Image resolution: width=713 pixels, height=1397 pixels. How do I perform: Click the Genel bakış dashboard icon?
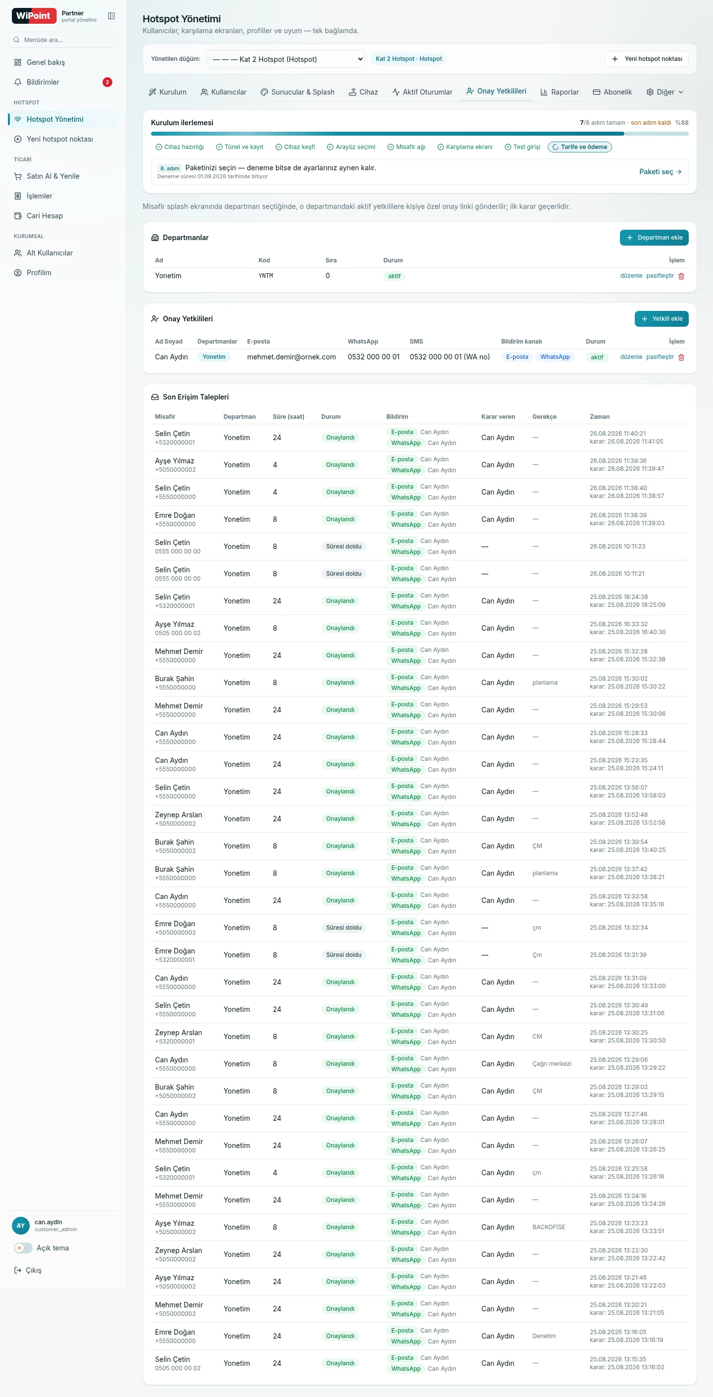[x=18, y=62]
